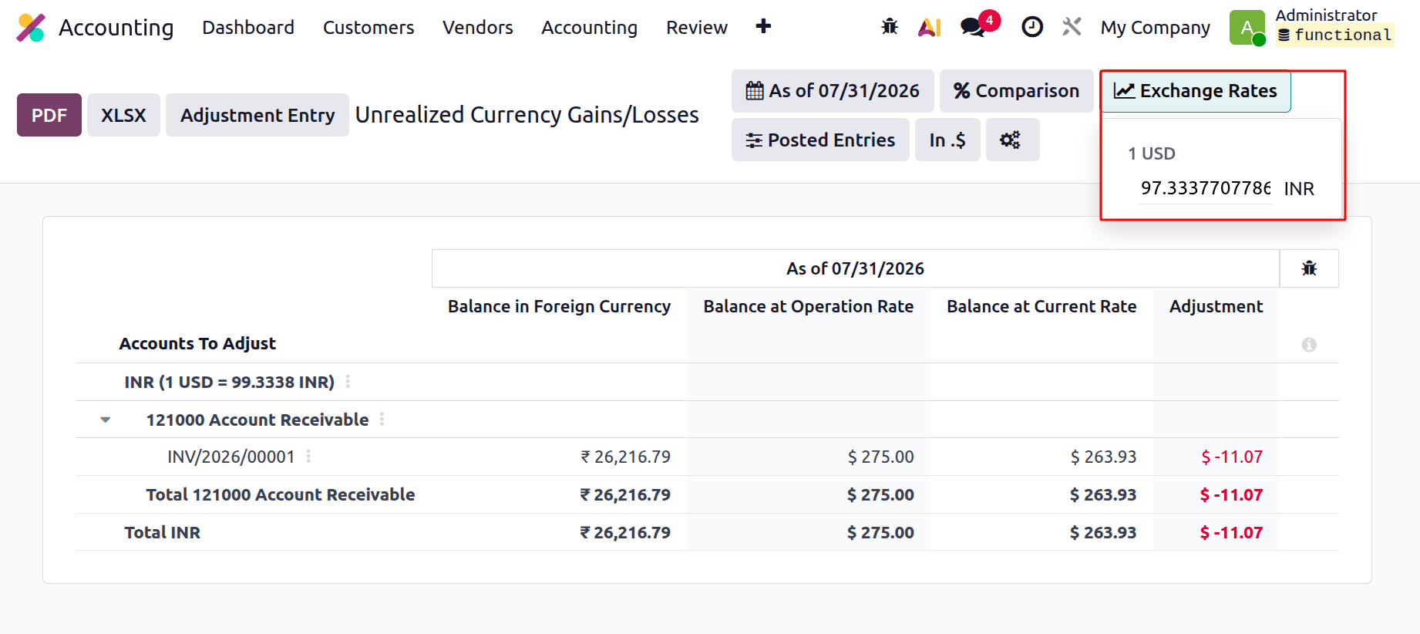
Task: Open the My Company switcher
Action: pyautogui.click(x=1155, y=28)
